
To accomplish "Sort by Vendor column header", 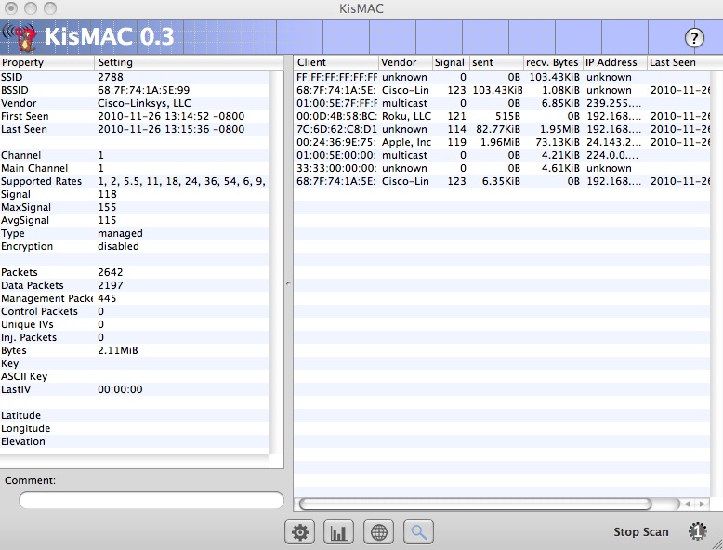I will click(x=405, y=62).
